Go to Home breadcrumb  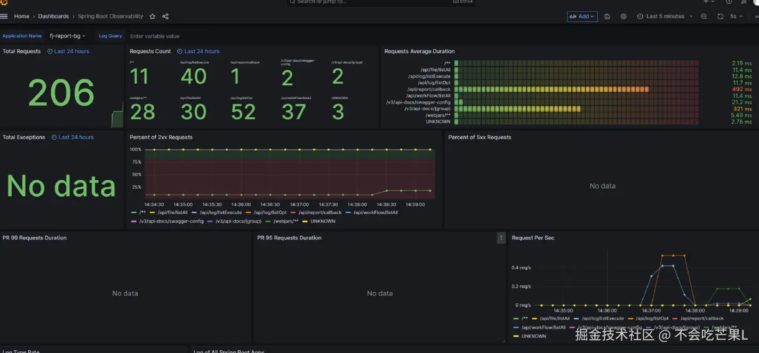pos(21,17)
